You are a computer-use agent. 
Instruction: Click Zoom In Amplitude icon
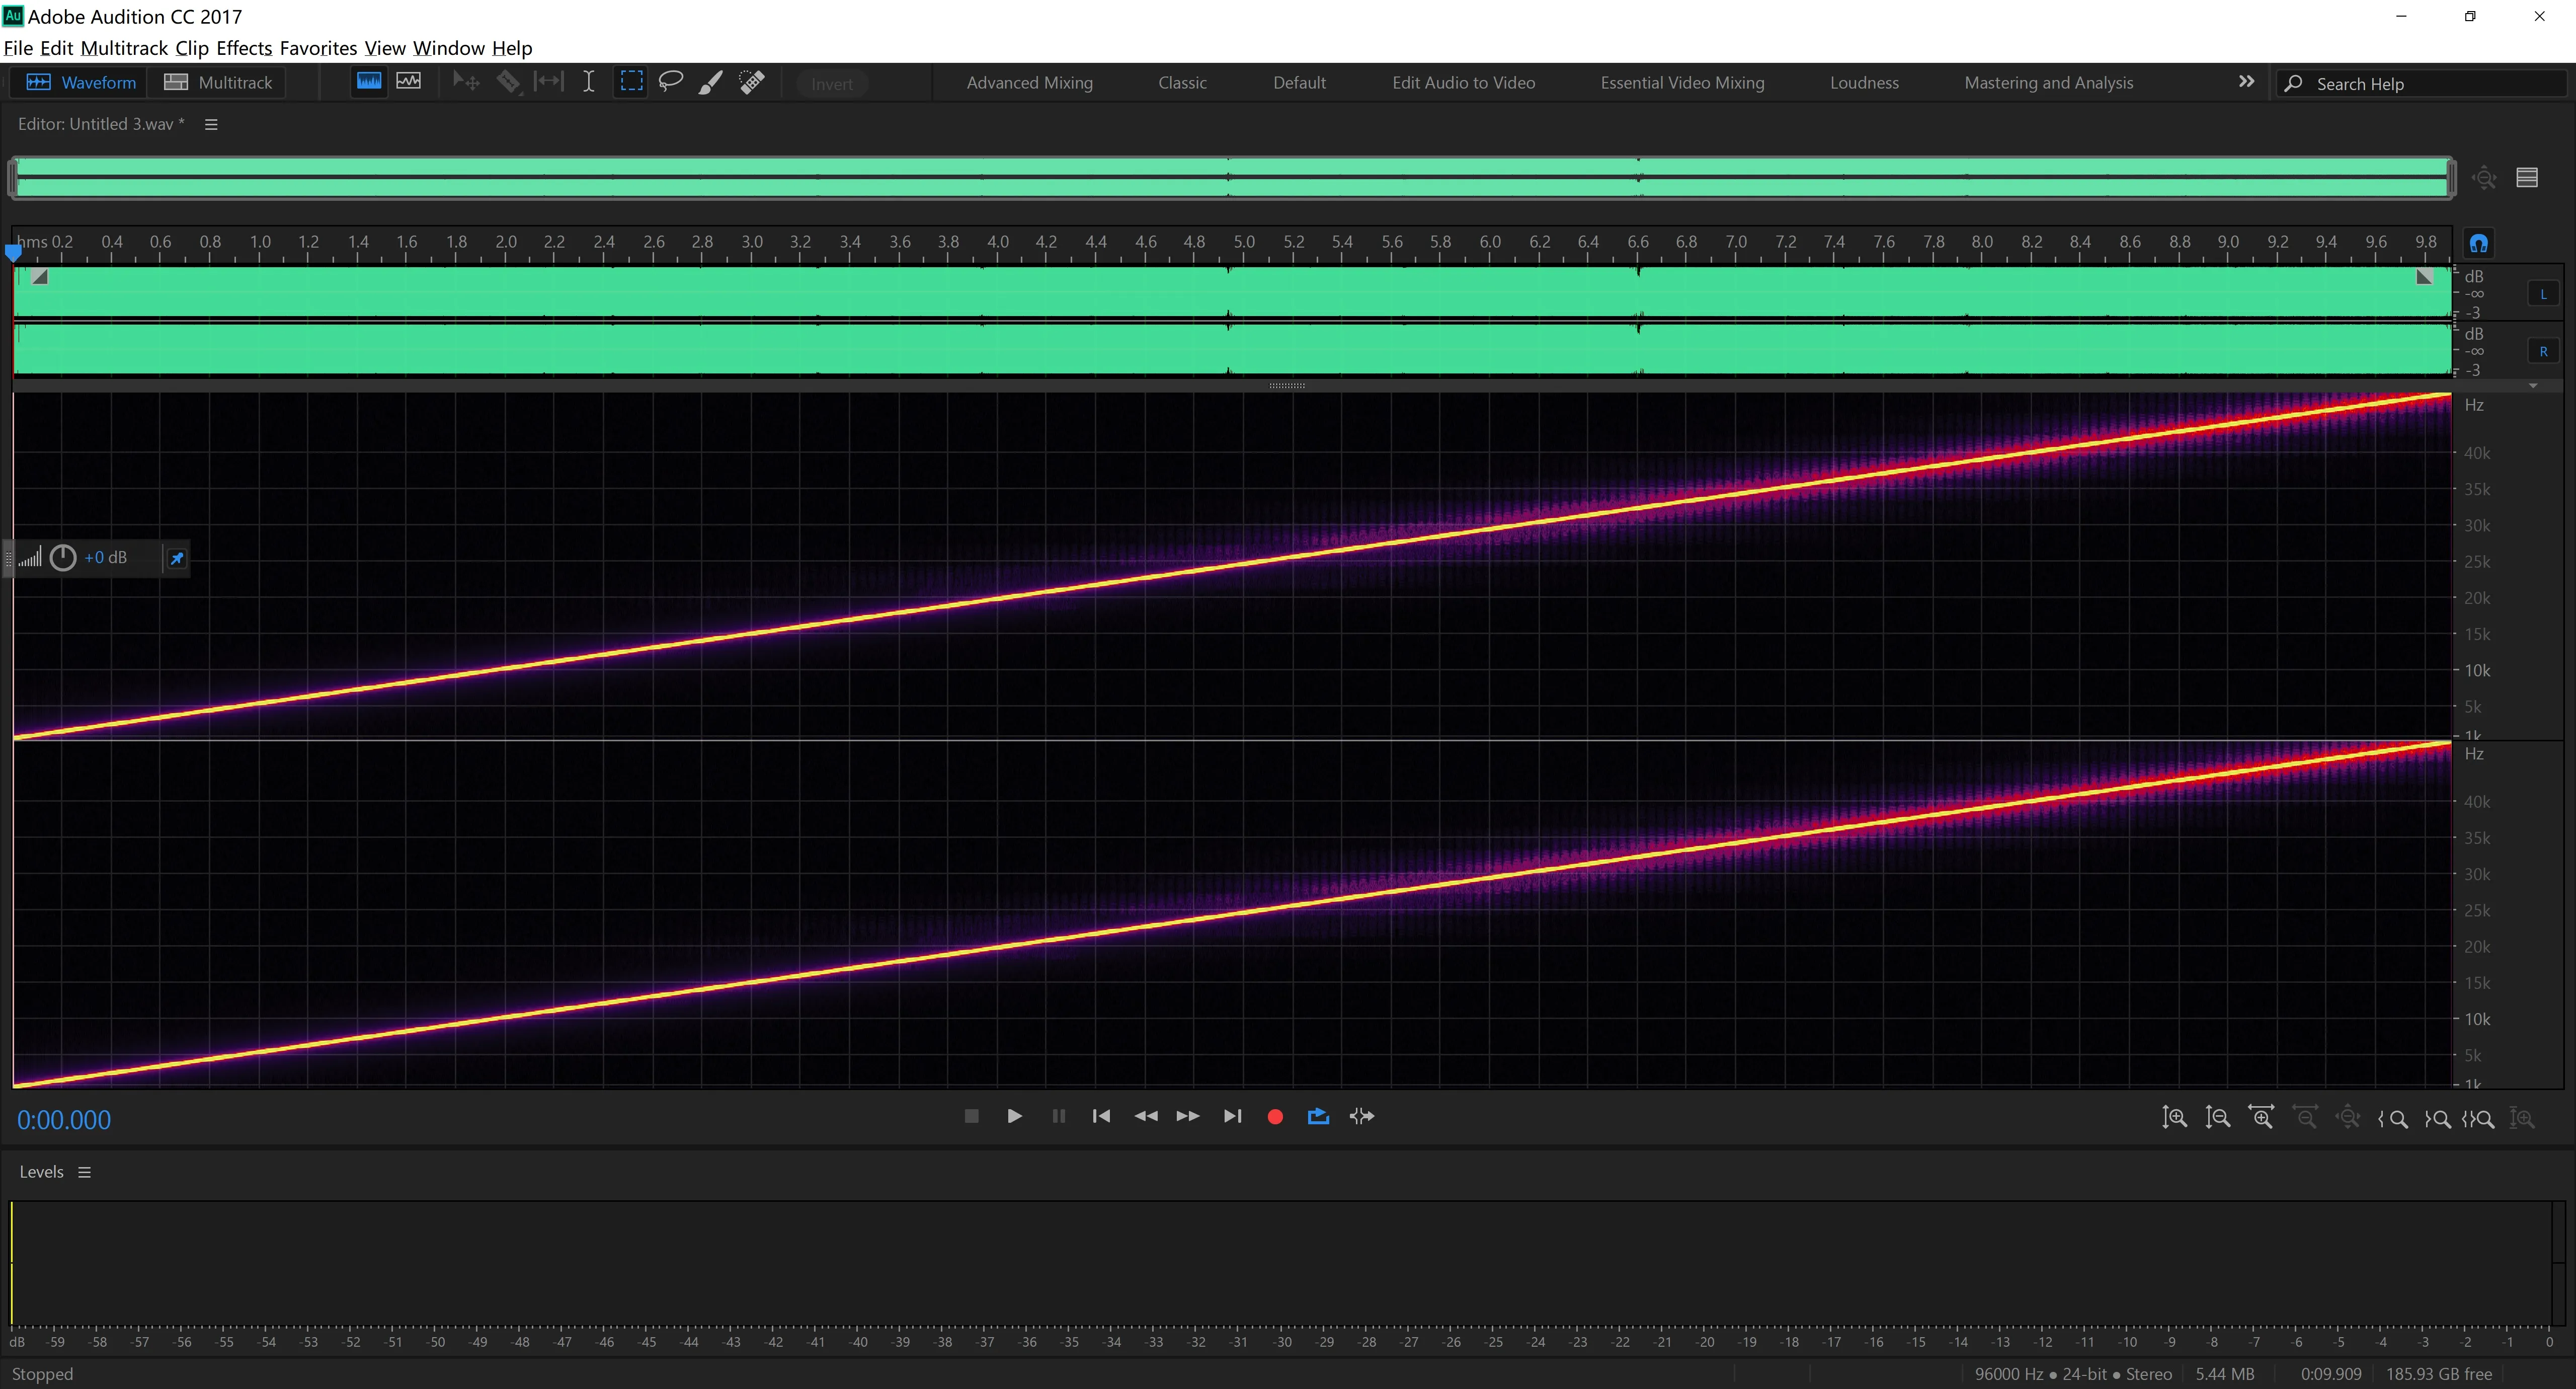point(2174,1117)
